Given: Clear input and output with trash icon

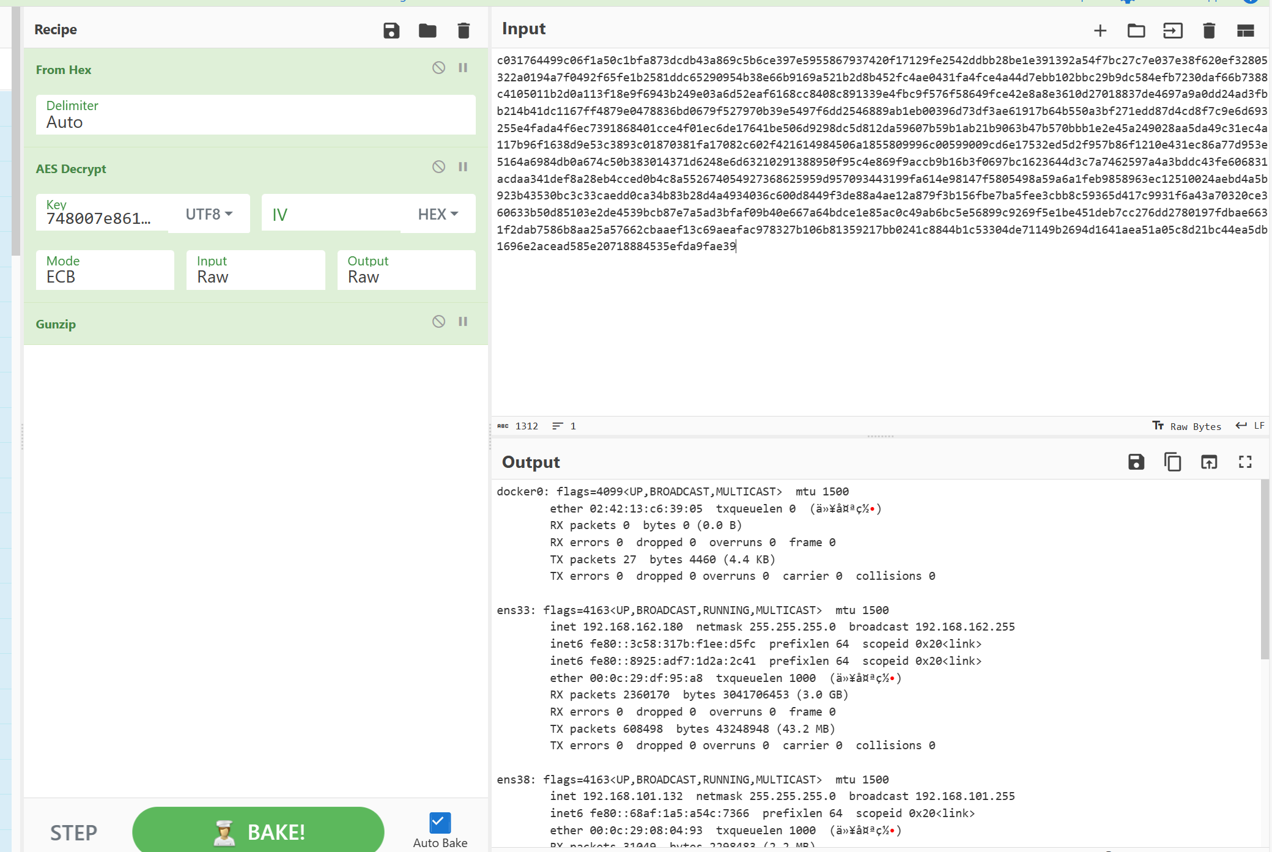Looking at the screenshot, I should pos(1209,31).
